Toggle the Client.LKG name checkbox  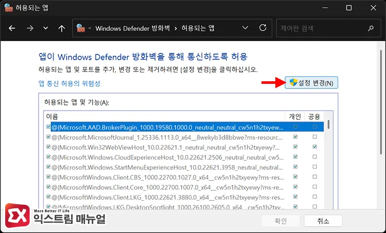point(48,197)
